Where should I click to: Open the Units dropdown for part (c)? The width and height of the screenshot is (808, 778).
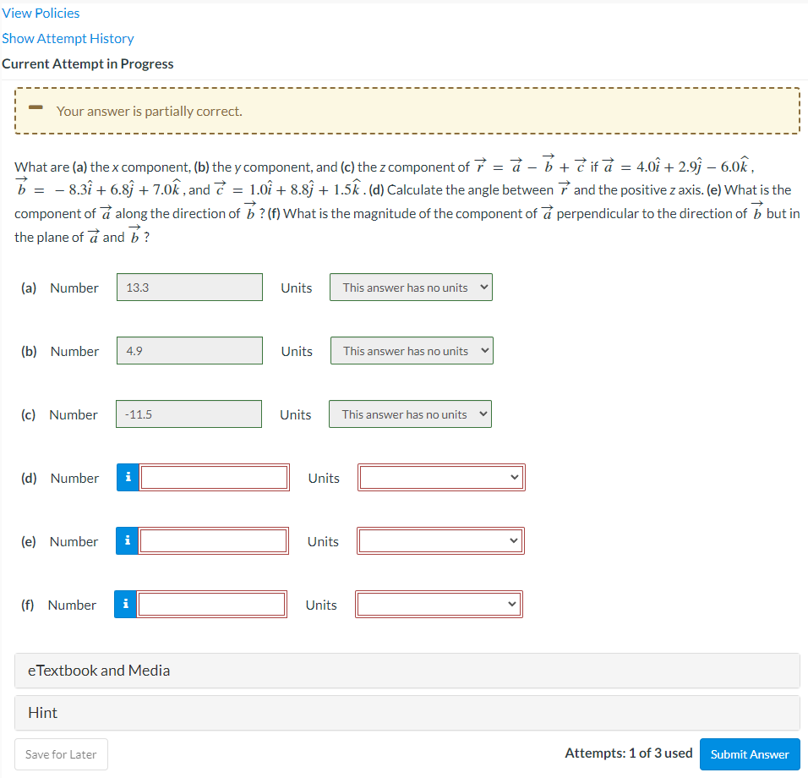410,414
